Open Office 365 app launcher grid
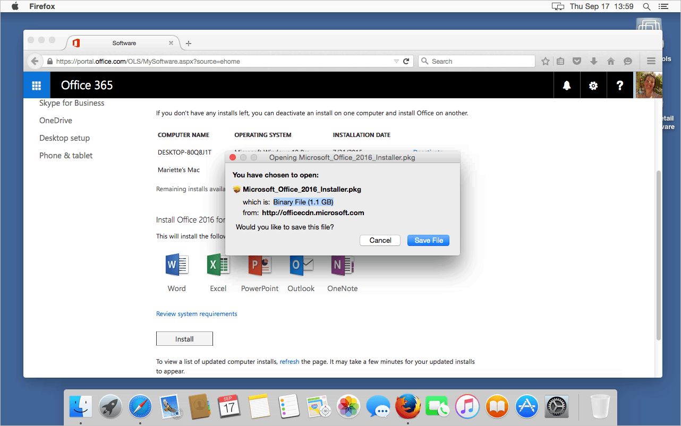The width and height of the screenshot is (681, 426). (37, 85)
